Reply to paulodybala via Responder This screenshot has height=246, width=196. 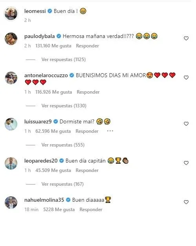tap(87, 46)
